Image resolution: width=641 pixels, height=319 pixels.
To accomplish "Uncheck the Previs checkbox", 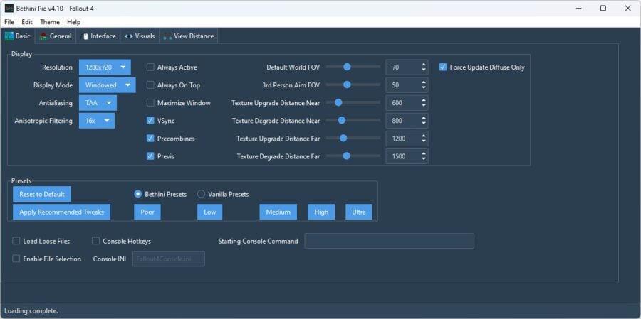I will 150,156.
